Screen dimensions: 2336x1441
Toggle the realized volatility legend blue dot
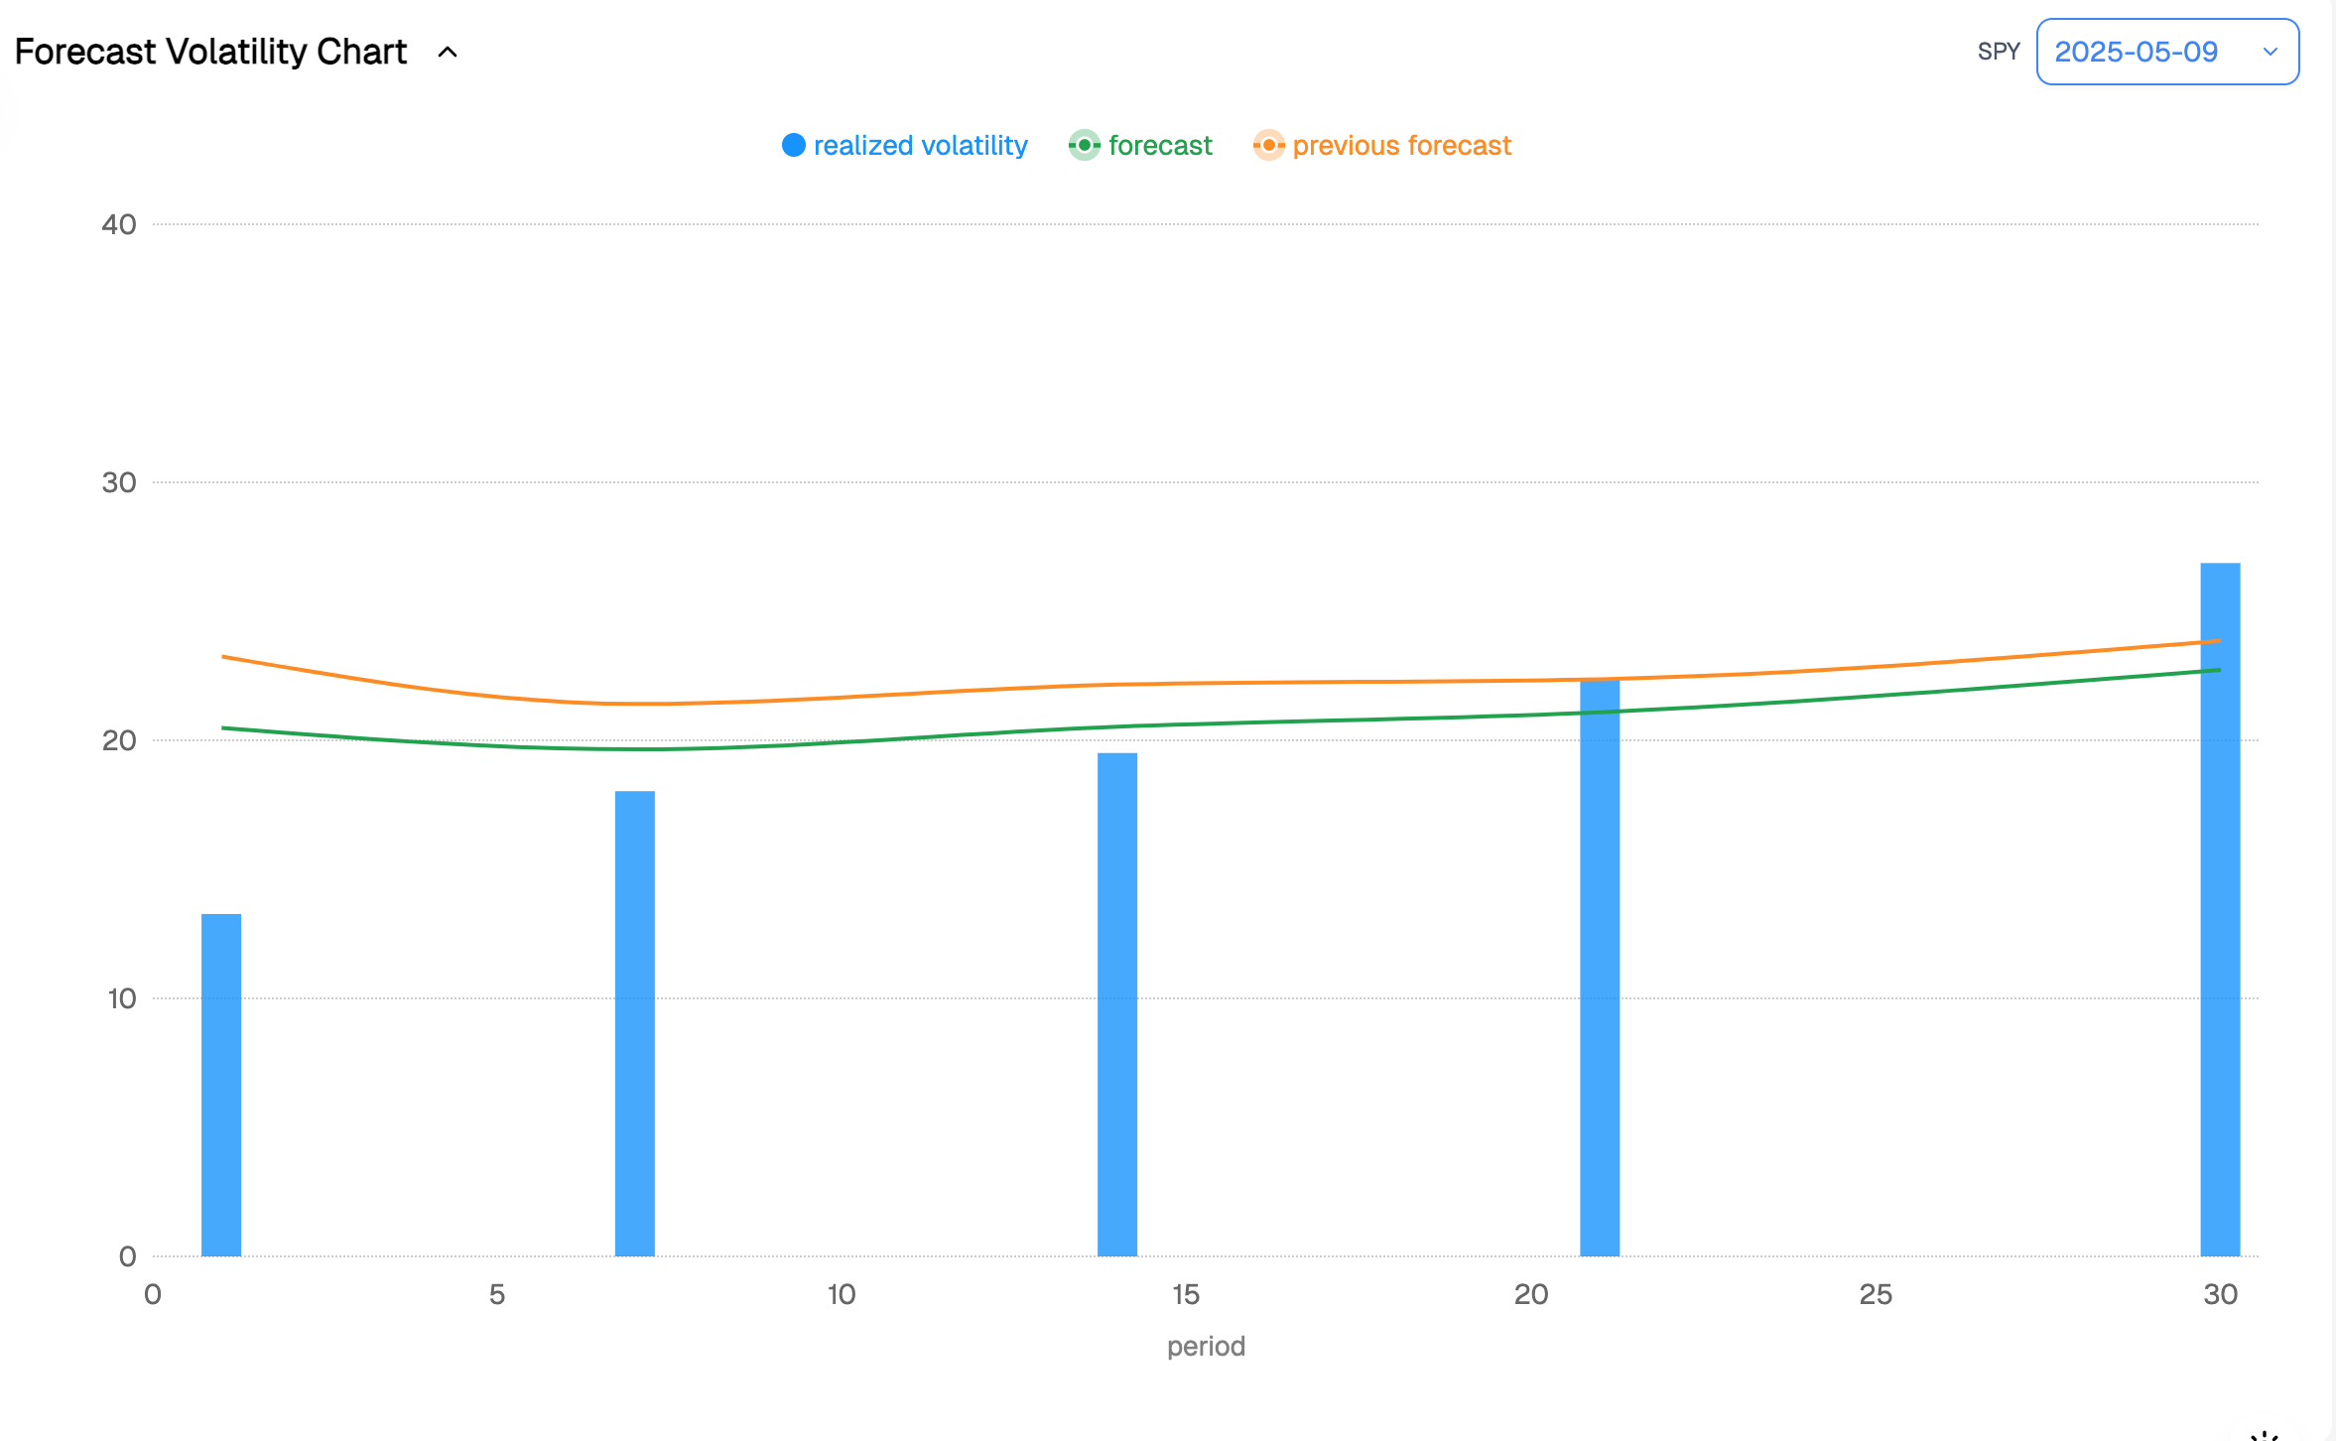(x=793, y=145)
